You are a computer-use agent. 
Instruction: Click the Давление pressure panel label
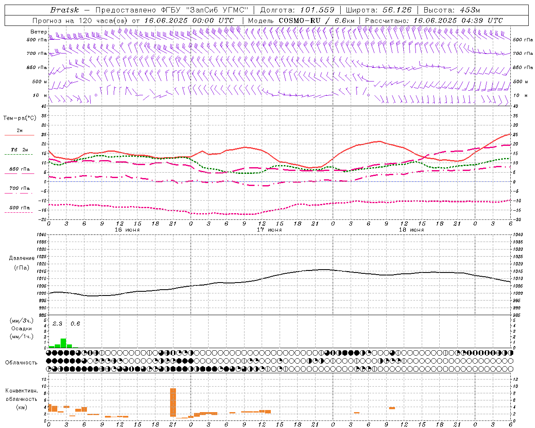(x=22, y=258)
